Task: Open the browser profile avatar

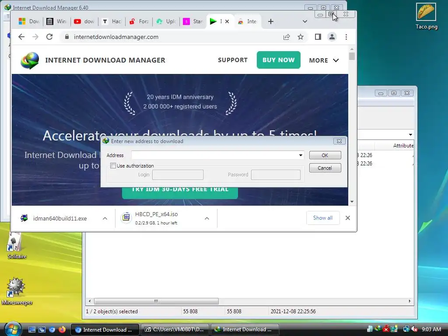Action: tap(332, 37)
